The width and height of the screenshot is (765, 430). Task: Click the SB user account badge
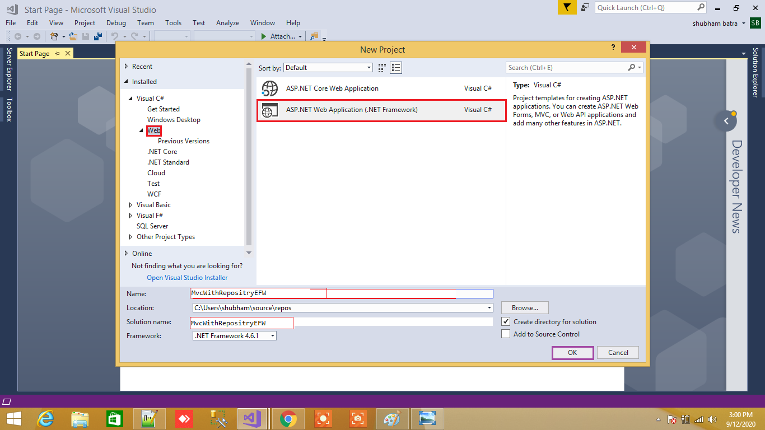(x=756, y=23)
